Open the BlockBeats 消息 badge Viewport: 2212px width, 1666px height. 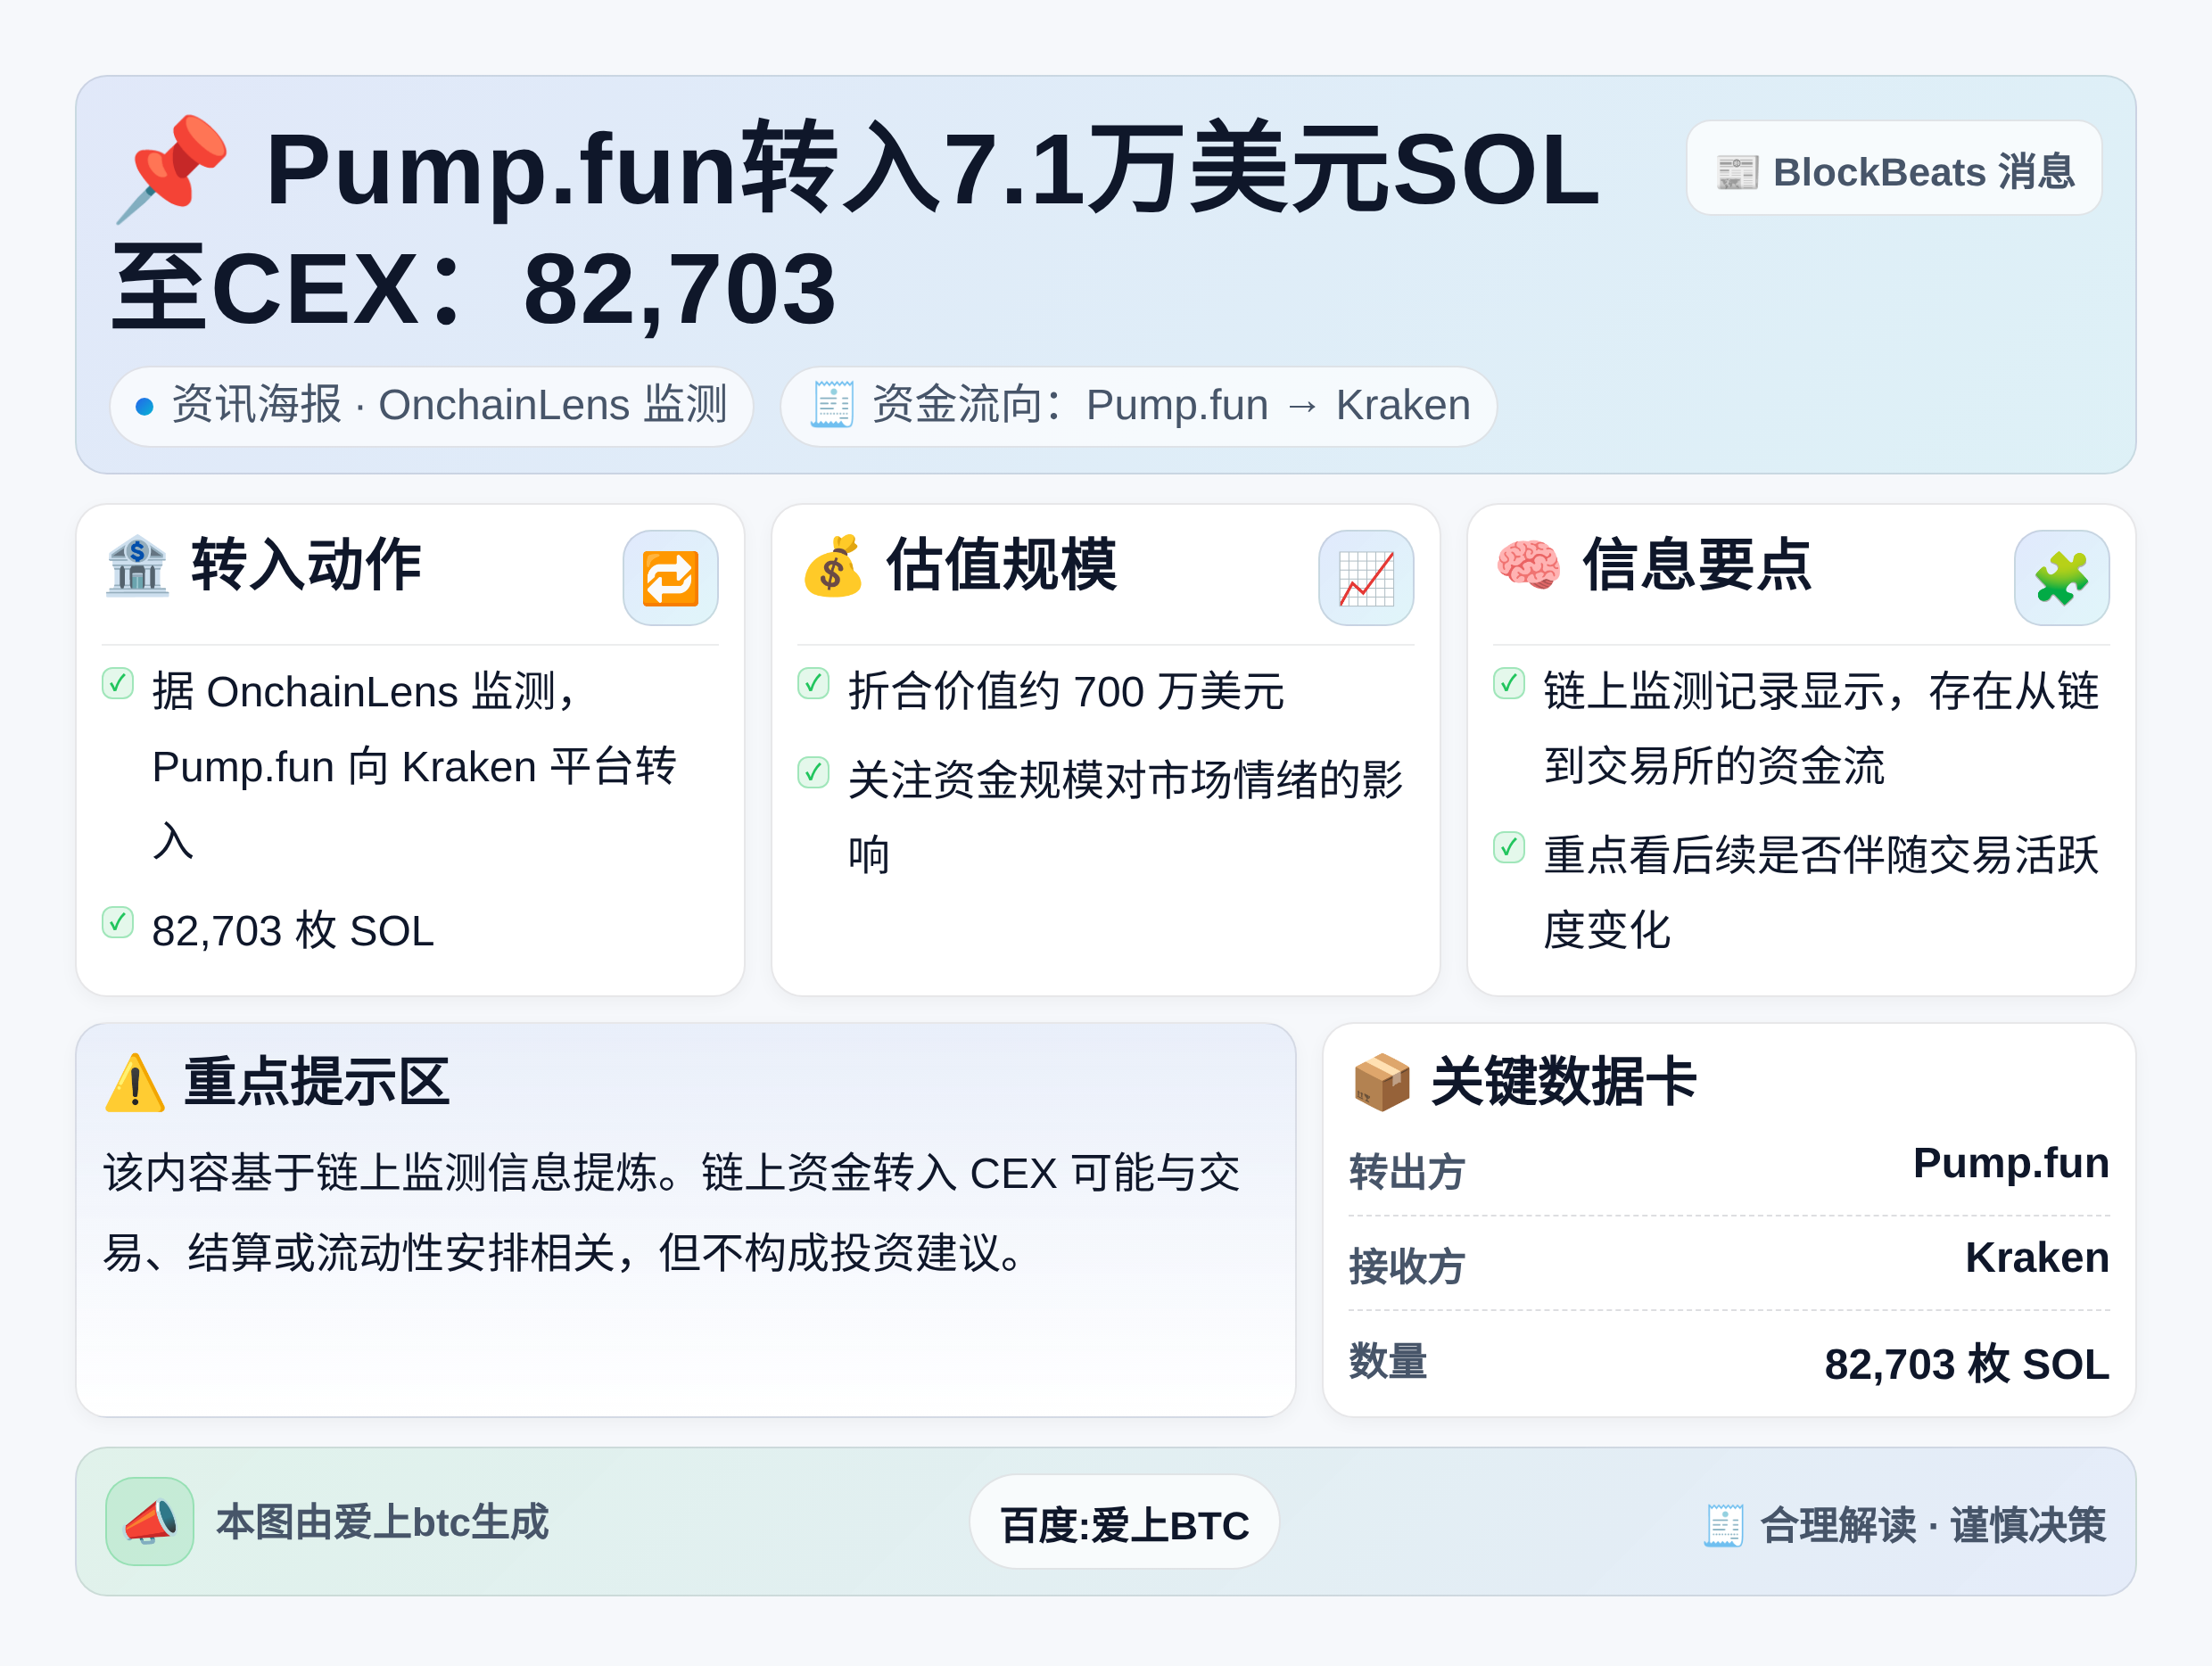pos(1894,169)
